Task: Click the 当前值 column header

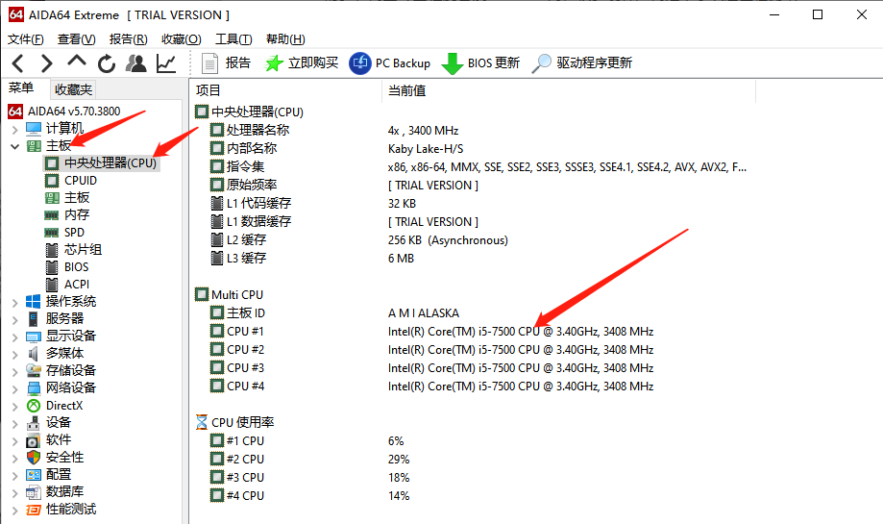Action: [406, 90]
